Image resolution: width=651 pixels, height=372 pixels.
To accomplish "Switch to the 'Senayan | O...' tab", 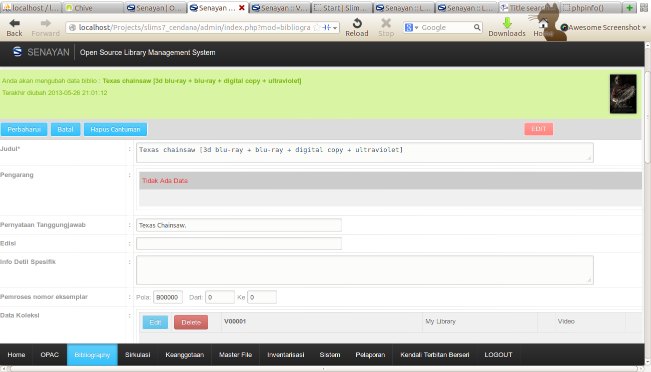I will coord(155,8).
